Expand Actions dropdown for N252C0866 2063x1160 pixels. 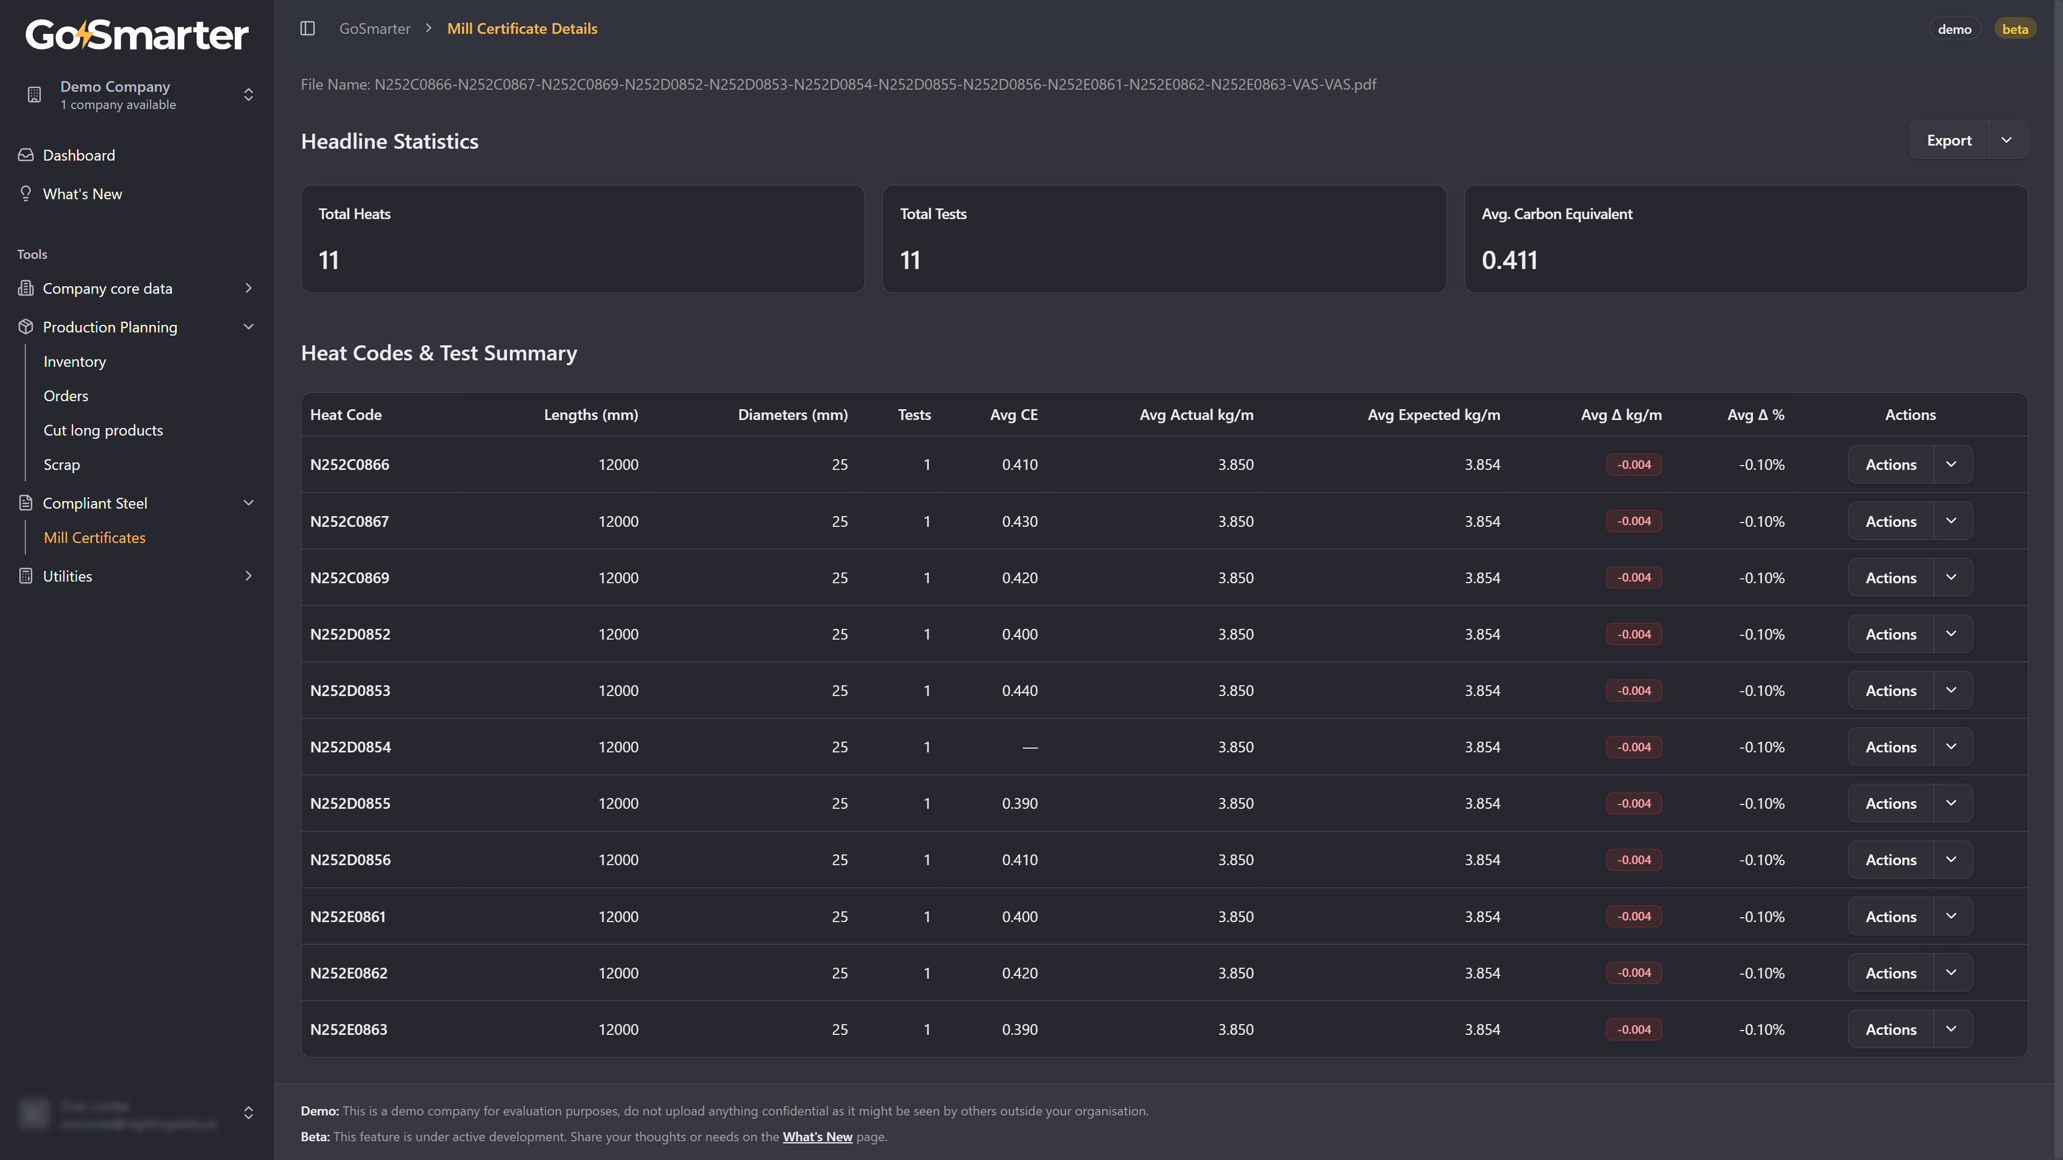coord(1952,465)
